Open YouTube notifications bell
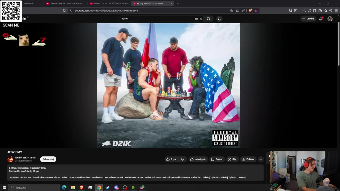This screenshot has height=191, width=340. click(321, 19)
